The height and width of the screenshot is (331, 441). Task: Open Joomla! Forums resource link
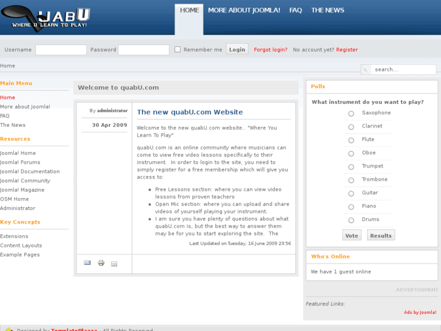pyautogui.click(x=20, y=162)
